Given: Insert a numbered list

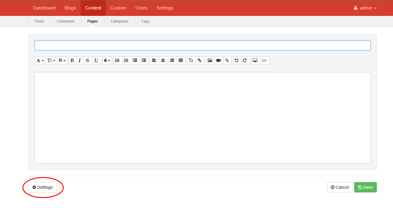Looking at the screenshot, I should [126, 60].
